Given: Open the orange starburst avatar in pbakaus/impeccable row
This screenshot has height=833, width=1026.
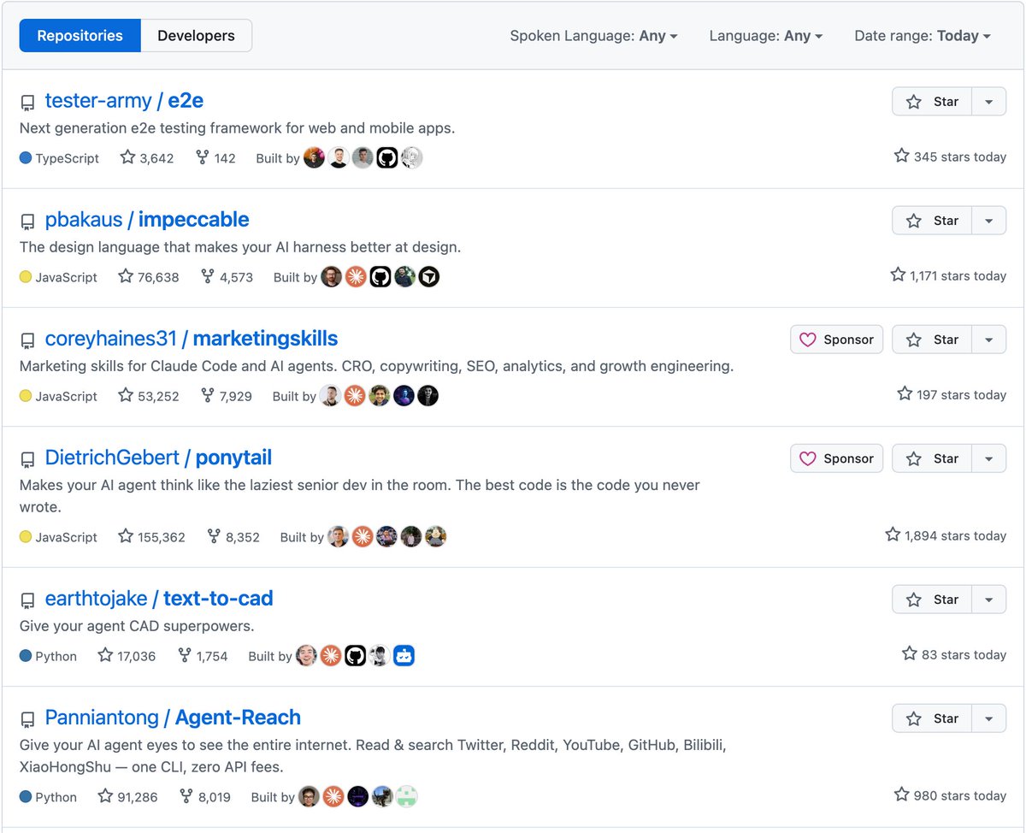Looking at the screenshot, I should click(356, 276).
